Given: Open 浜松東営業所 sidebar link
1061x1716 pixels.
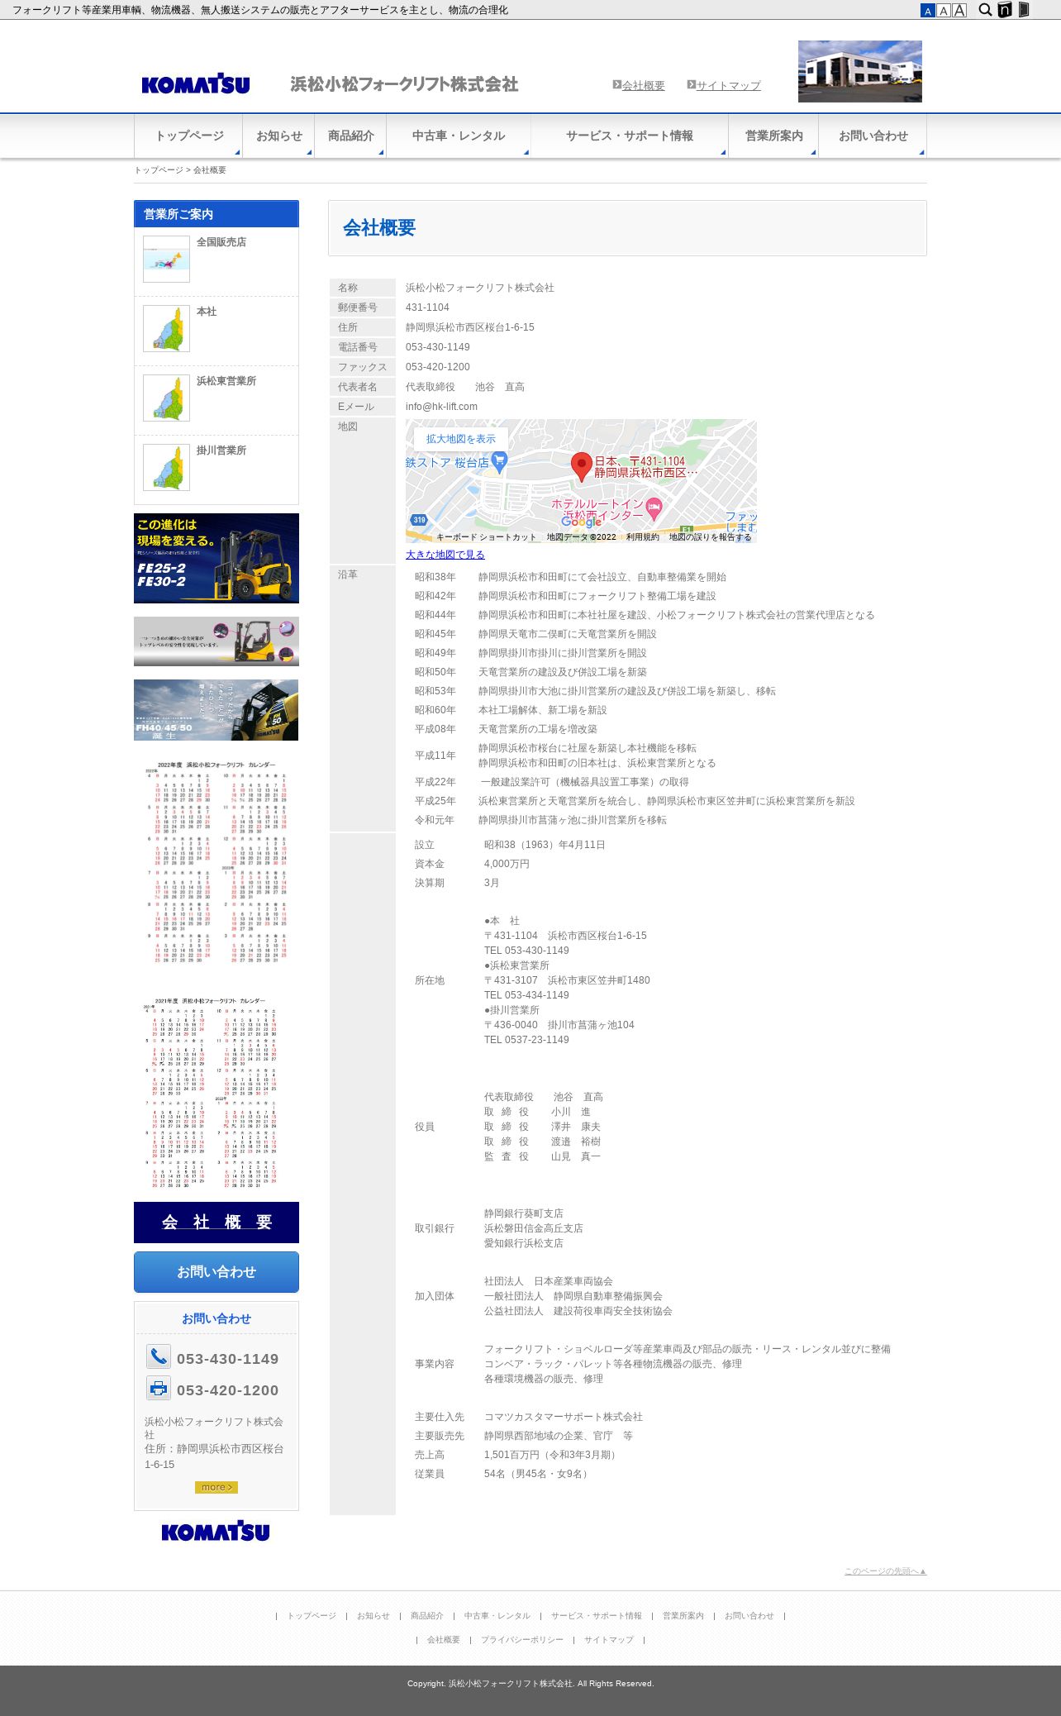Looking at the screenshot, I should point(226,381).
